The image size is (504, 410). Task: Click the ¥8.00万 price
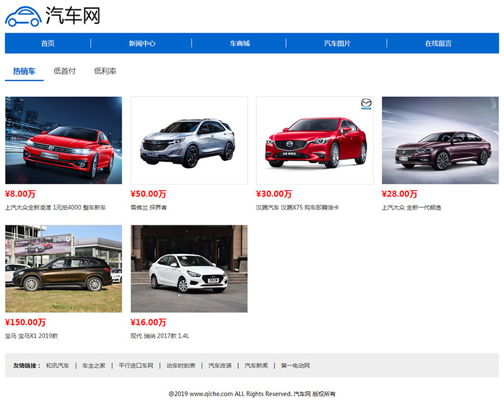pyautogui.click(x=20, y=194)
